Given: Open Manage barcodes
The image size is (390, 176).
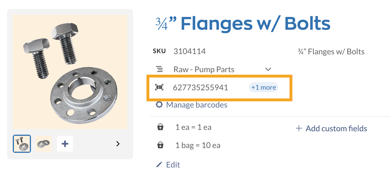Looking at the screenshot, I should (x=197, y=105).
